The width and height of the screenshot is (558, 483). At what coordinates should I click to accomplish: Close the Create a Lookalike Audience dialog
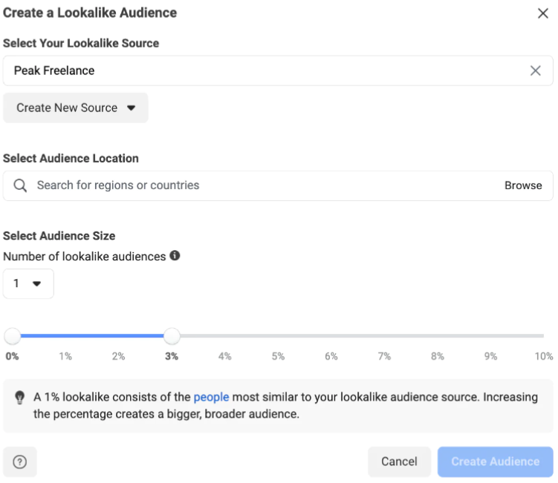tap(542, 13)
